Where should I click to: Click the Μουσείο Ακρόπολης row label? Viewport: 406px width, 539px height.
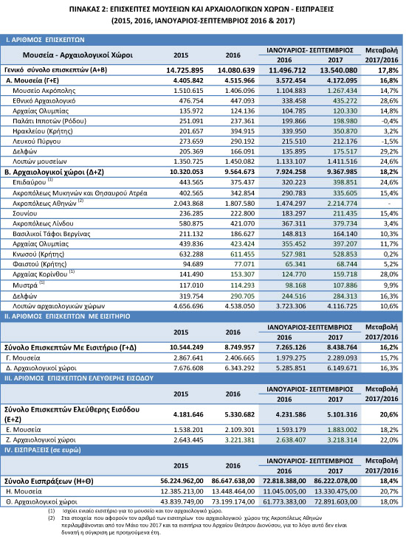tap(44, 91)
